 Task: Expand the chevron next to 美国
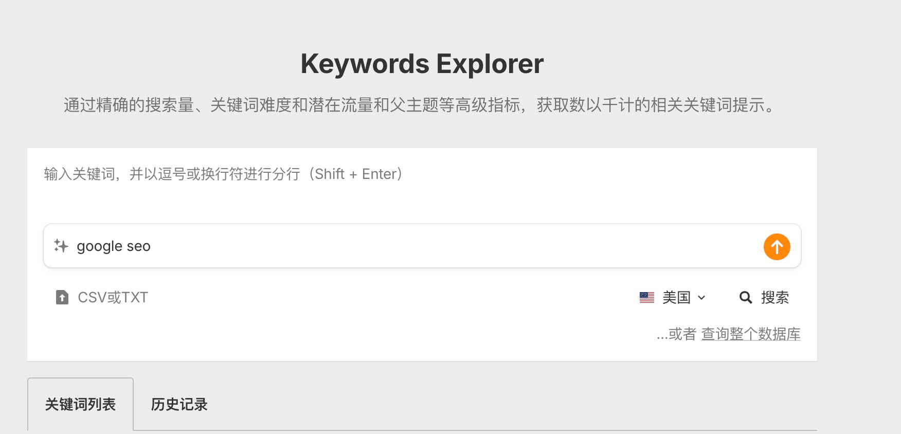pos(701,297)
